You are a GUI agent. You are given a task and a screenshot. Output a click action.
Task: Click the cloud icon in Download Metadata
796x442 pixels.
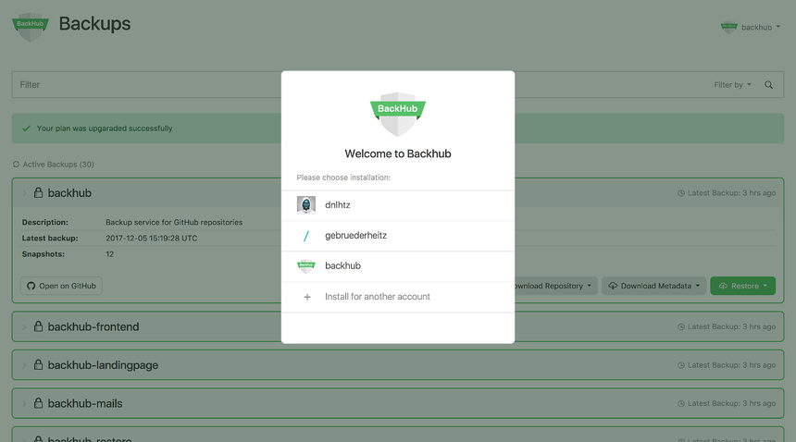[x=613, y=286]
